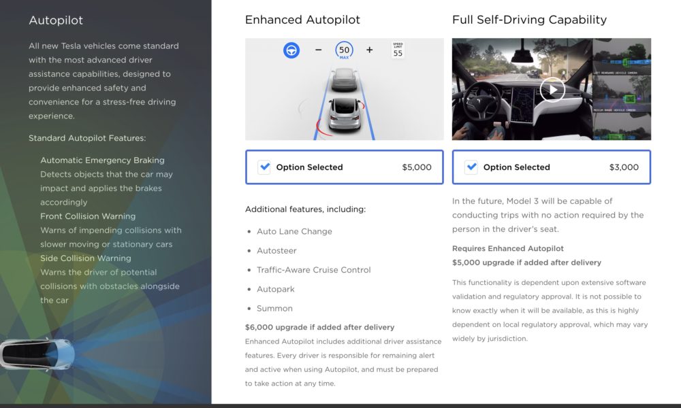
Task: Click the speed limit 55 sign icon
Action: 398,50
